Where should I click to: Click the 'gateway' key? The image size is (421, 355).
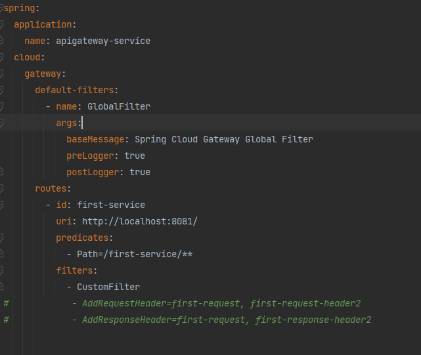[x=43, y=73]
